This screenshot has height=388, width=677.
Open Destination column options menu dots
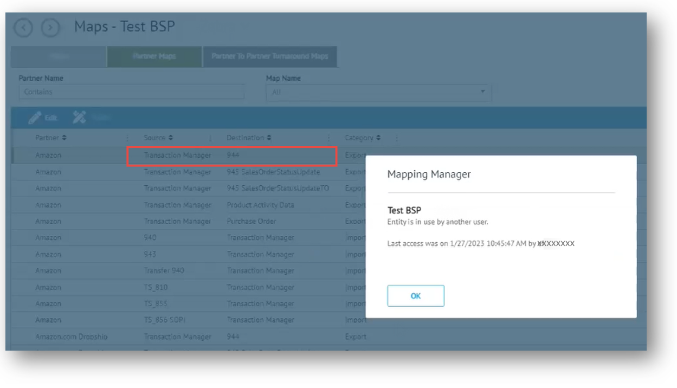tap(329, 138)
